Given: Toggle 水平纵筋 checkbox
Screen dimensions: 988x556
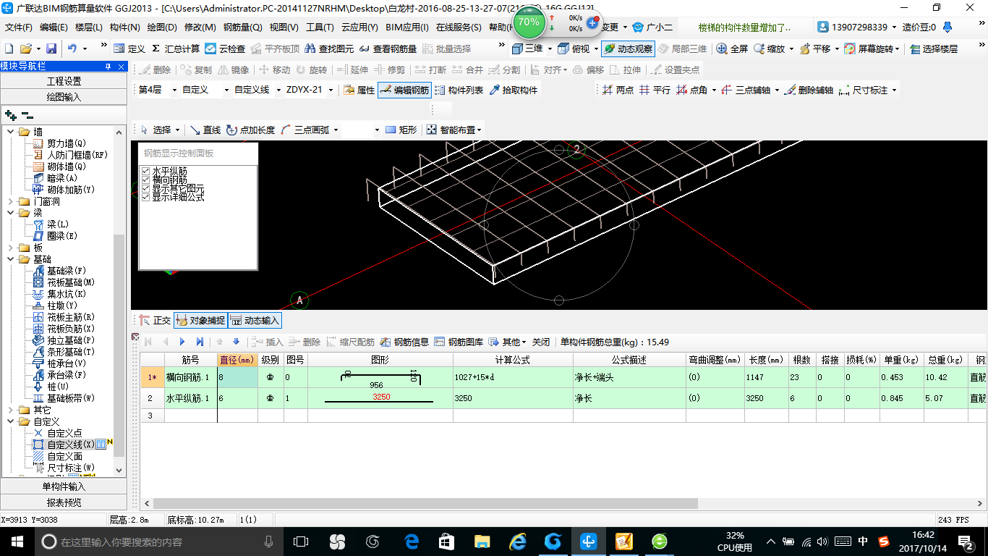Looking at the screenshot, I should point(145,171).
